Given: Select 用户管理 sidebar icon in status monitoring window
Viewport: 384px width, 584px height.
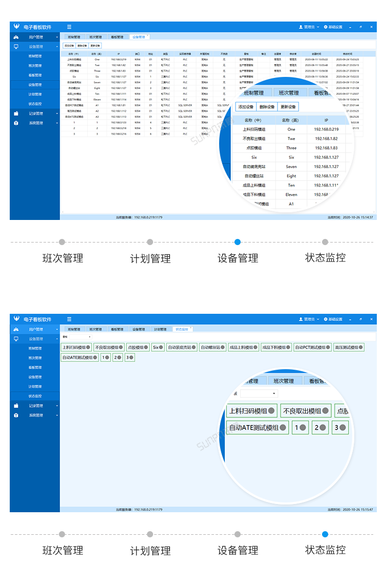Looking at the screenshot, I should tap(16, 329).
